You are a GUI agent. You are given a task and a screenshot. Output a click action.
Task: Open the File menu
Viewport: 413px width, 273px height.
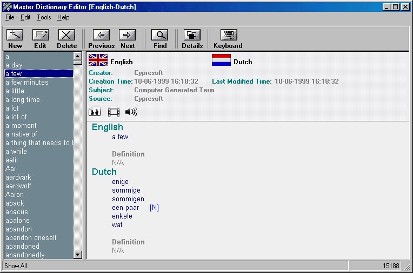[10, 17]
